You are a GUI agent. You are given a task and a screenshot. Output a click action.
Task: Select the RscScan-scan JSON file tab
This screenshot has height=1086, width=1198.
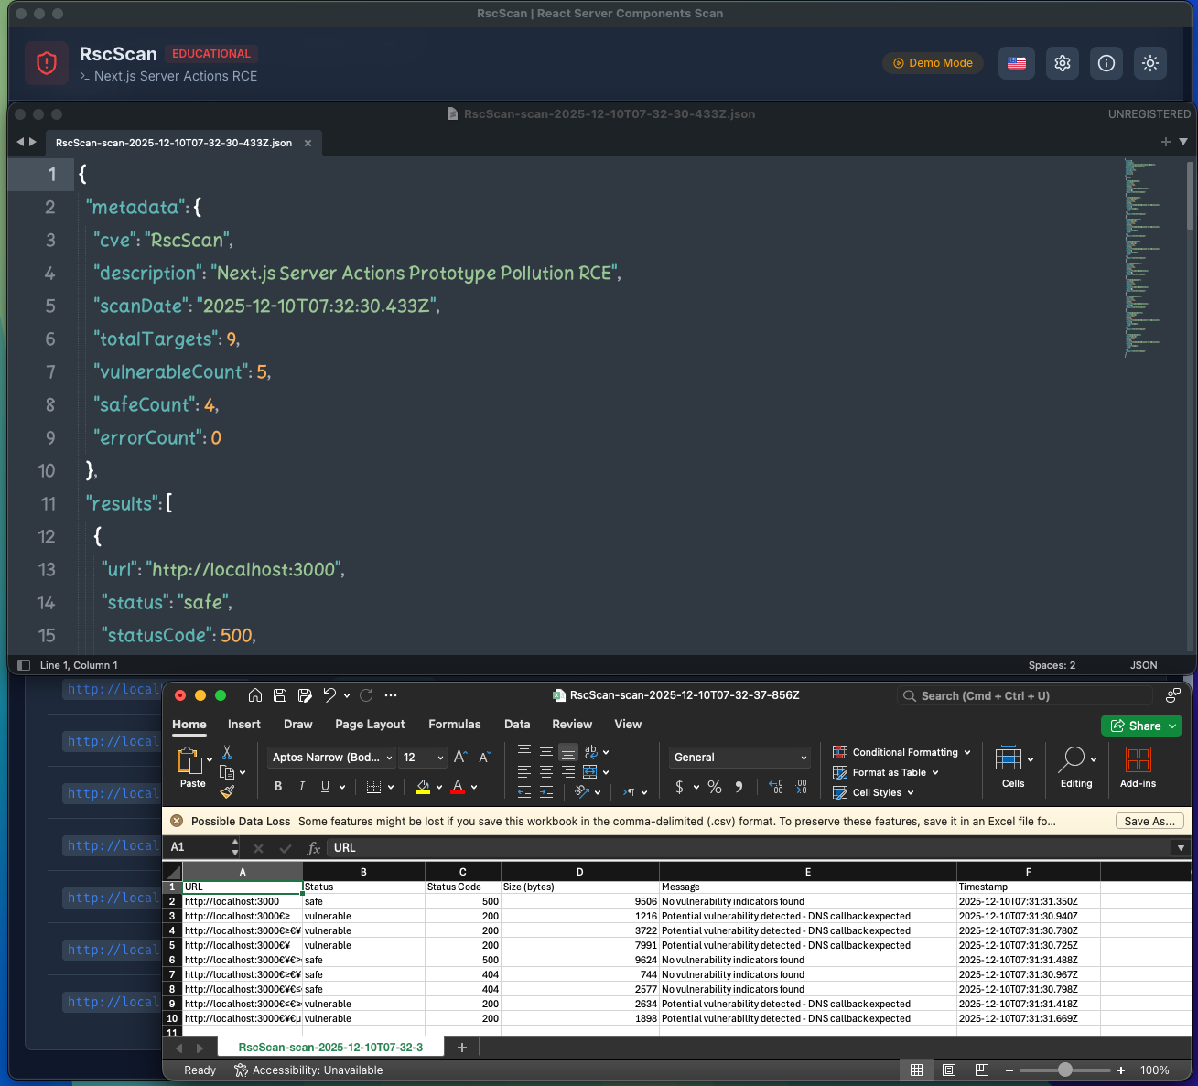coord(174,143)
